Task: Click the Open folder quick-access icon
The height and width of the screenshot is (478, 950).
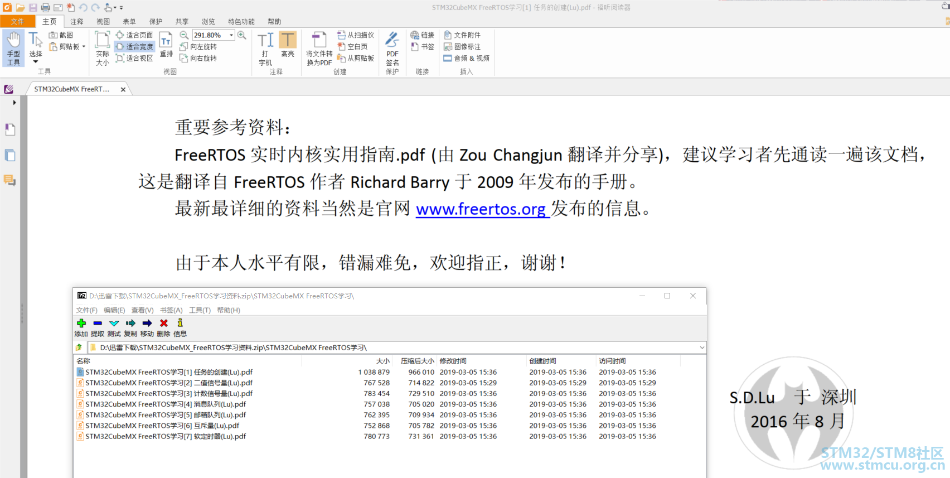Action: click(20, 8)
